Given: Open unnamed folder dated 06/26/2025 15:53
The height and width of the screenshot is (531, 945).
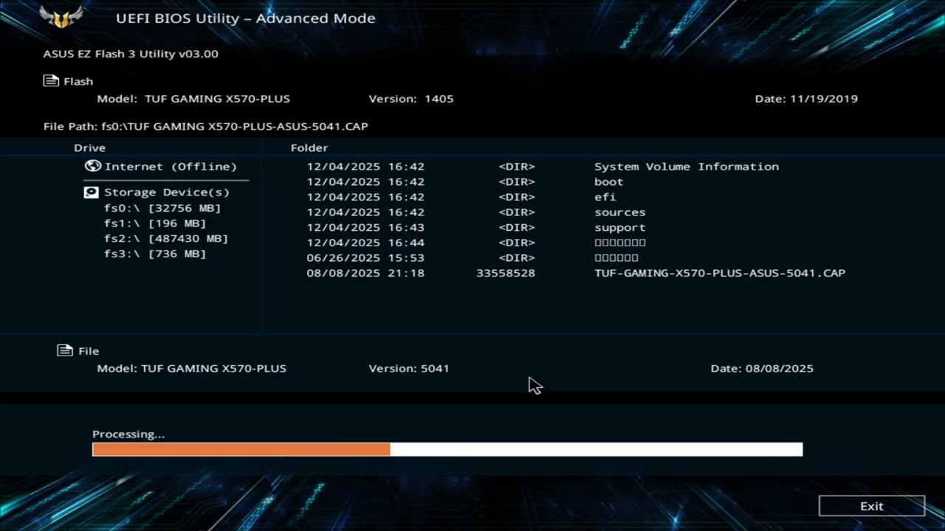Looking at the screenshot, I should click(616, 258).
